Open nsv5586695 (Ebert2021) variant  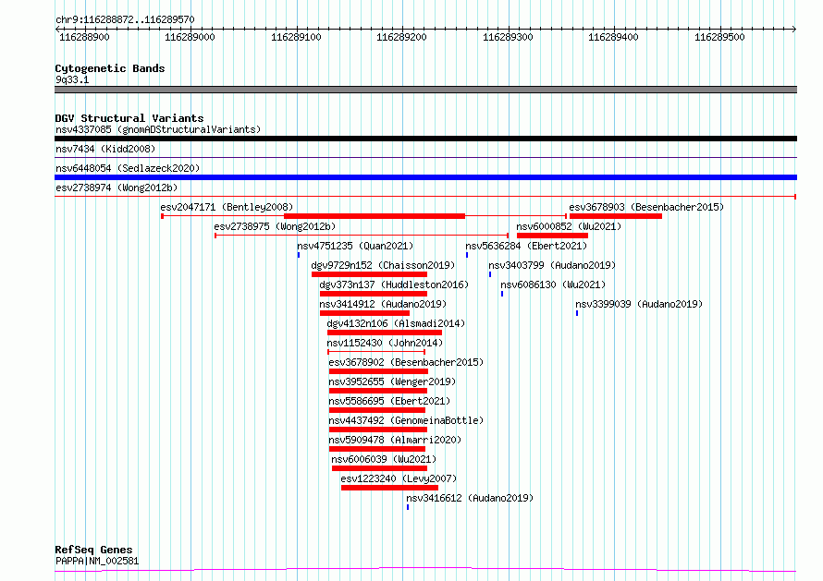(389, 401)
